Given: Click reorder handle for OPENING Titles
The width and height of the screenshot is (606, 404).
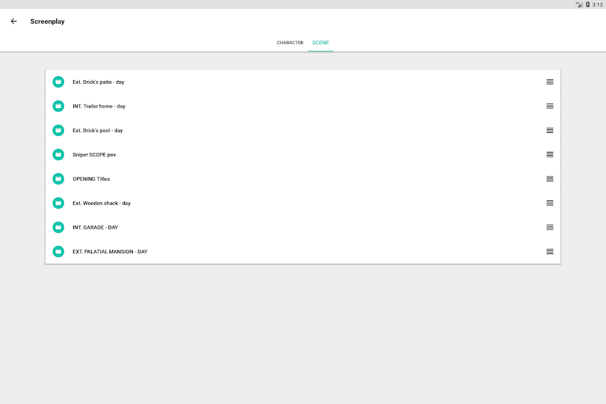Looking at the screenshot, I should pos(549,179).
